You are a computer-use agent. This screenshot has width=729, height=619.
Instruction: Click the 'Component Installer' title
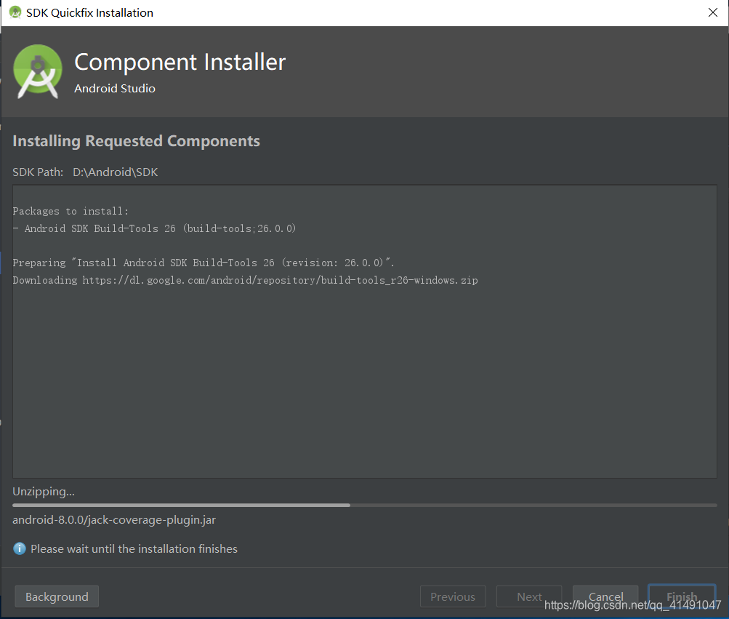[180, 62]
